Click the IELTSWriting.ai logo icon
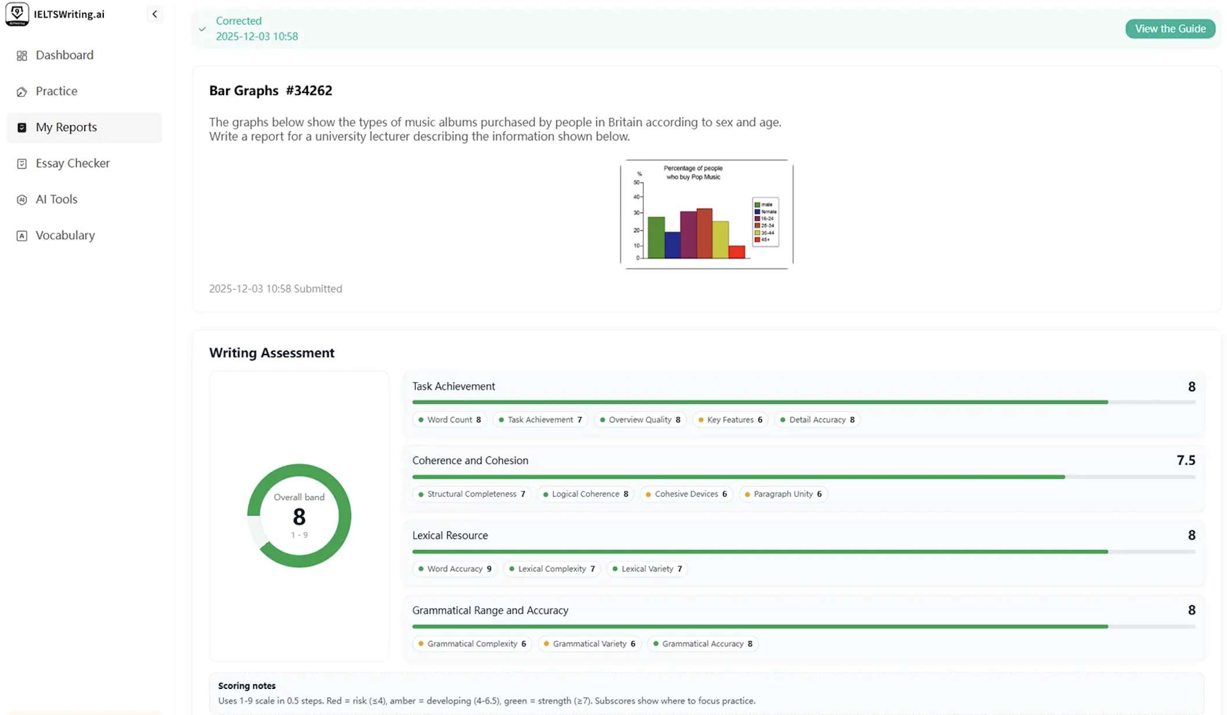1227x715 pixels. click(17, 14)
